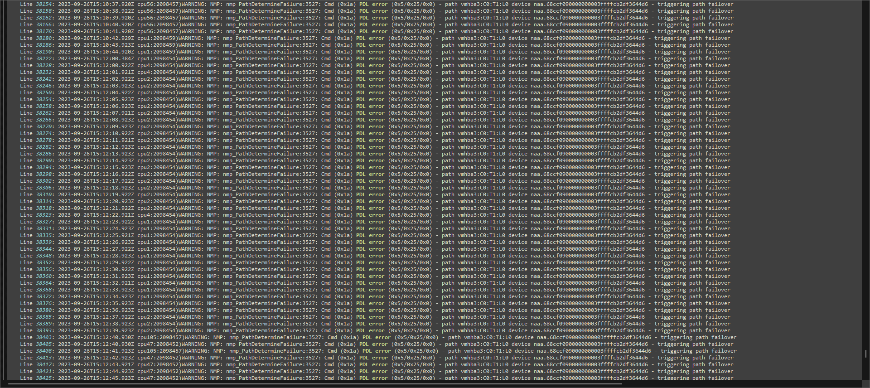Pick log entry Line 38405
This screenshot has height=388, width=870.
377,344
